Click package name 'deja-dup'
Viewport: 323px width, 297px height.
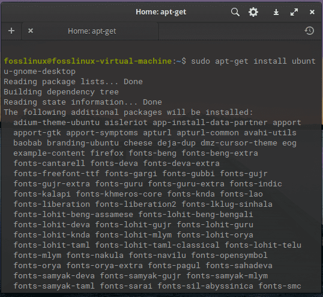(177, 143)
